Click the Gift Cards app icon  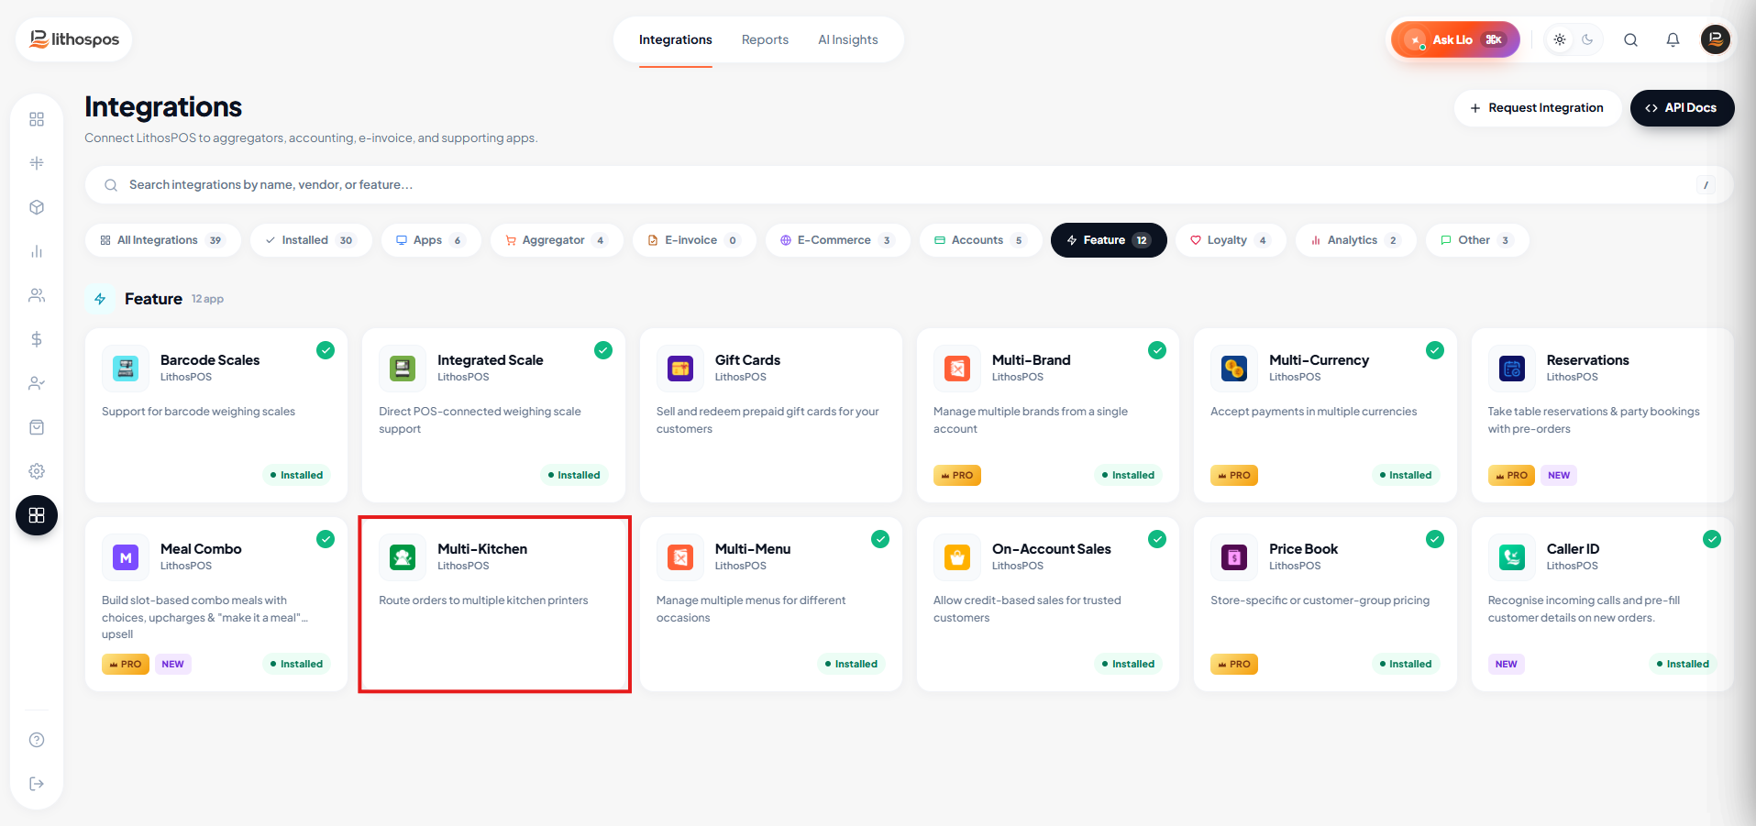[x=680, y=369]
